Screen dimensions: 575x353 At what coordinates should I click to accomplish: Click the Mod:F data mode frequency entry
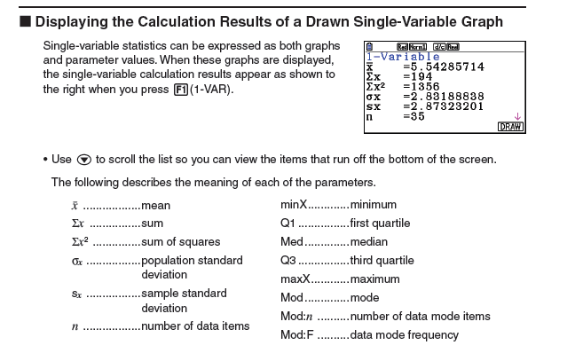[x=370, y=334]
